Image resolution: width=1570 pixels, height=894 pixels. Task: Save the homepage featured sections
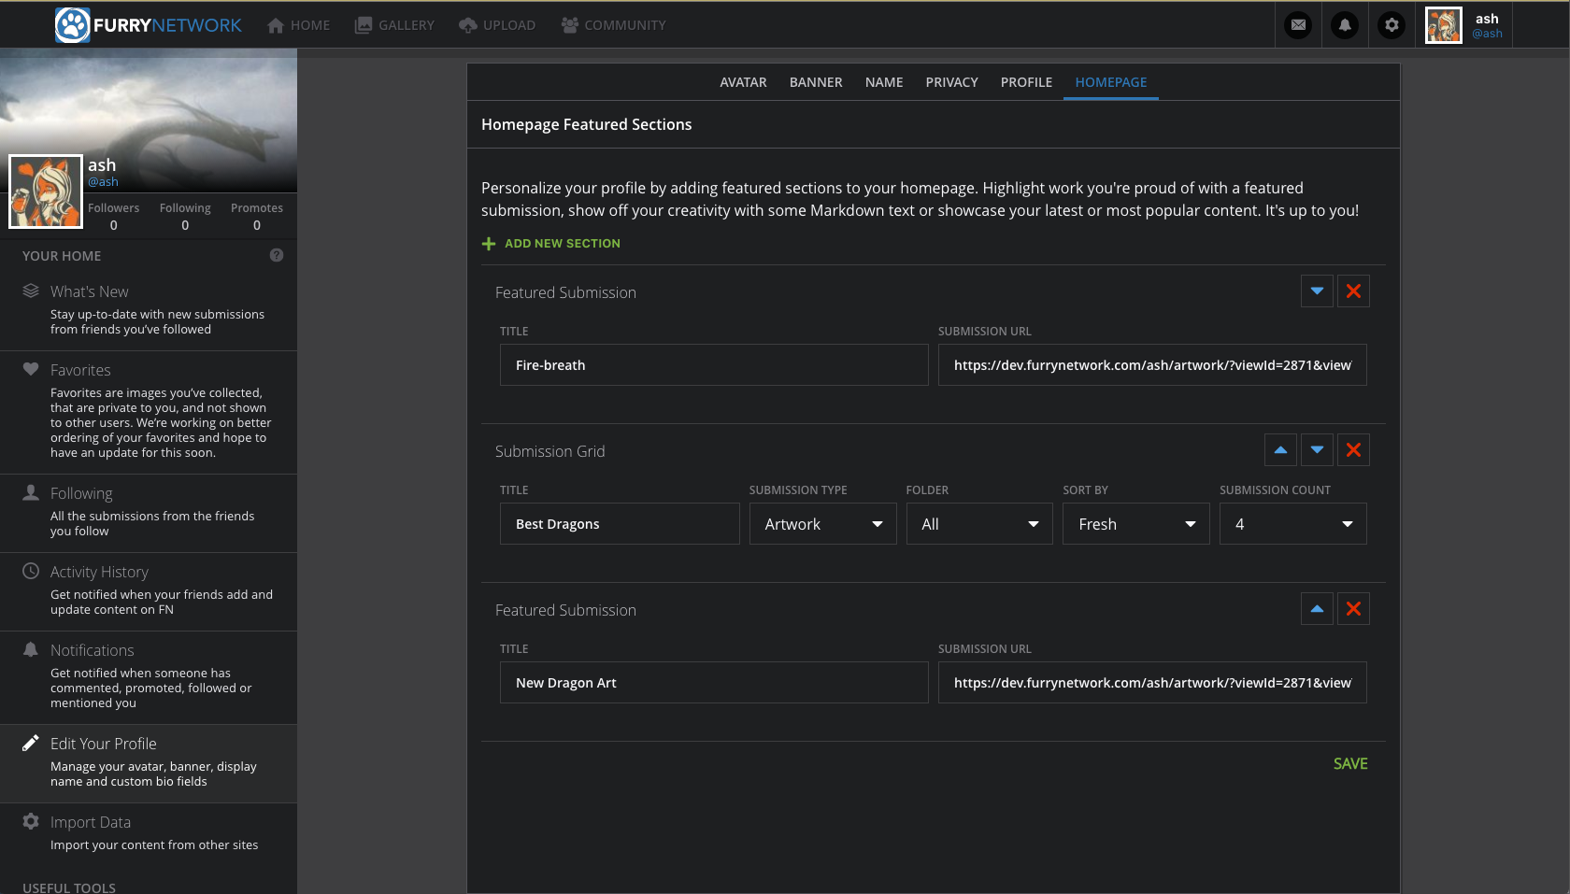(x=1349, y=763)
